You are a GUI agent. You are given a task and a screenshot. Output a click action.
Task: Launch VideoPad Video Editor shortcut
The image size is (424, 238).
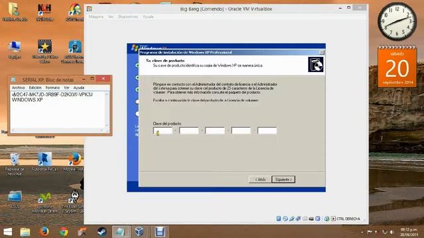click(44, 52)
